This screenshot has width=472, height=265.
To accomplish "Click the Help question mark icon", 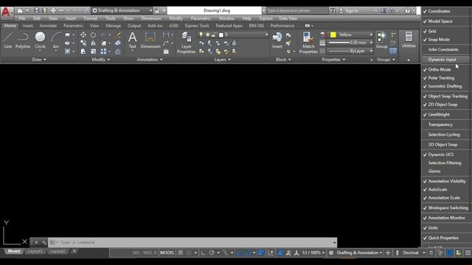I will [407, 10].
